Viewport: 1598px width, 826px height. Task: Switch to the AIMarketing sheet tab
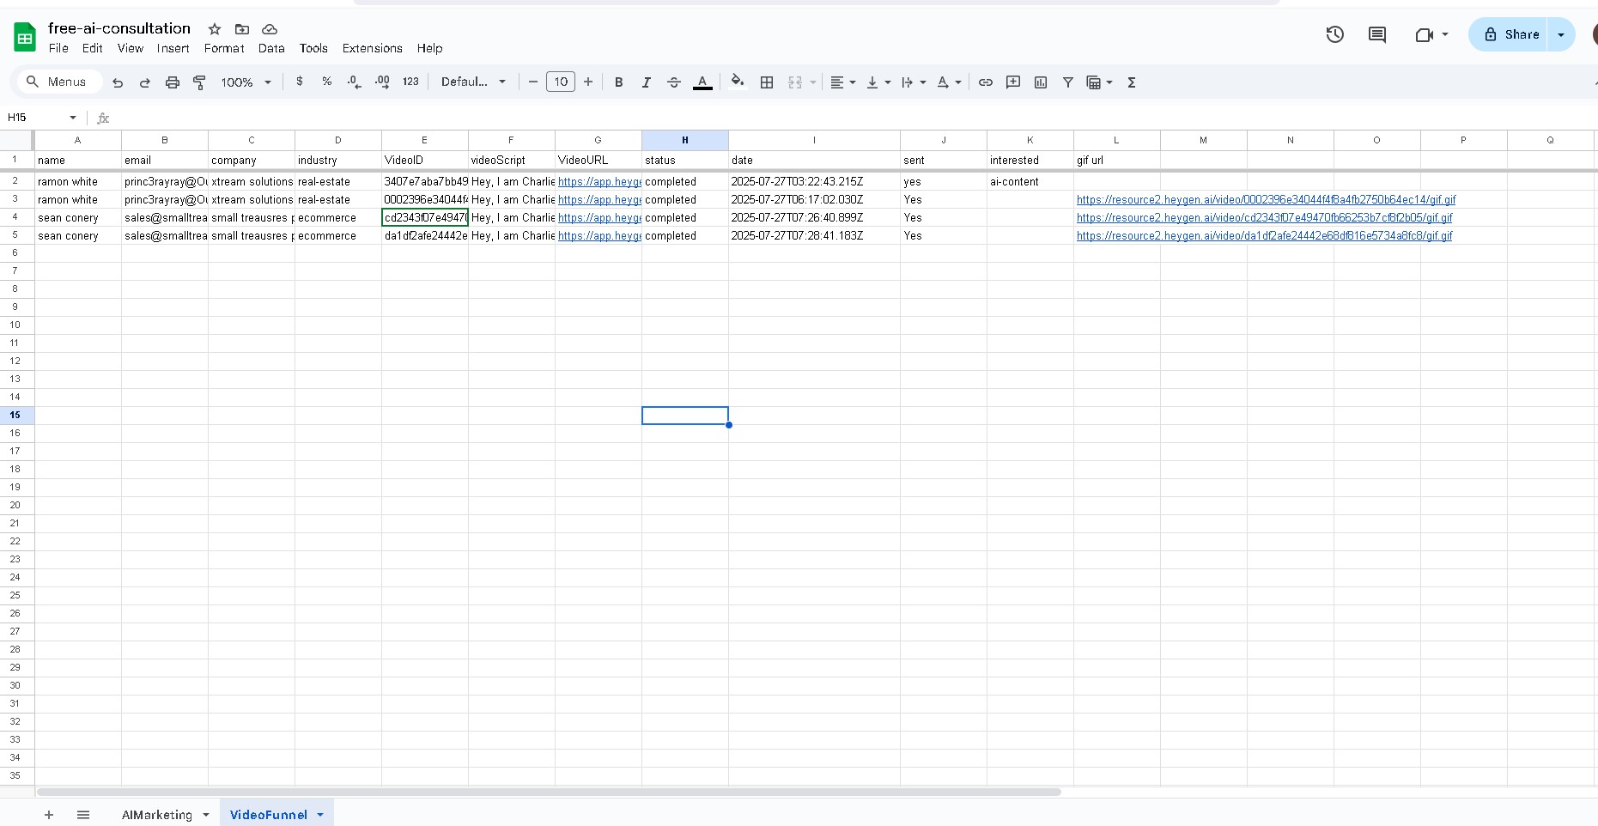(x=157, y=815)
